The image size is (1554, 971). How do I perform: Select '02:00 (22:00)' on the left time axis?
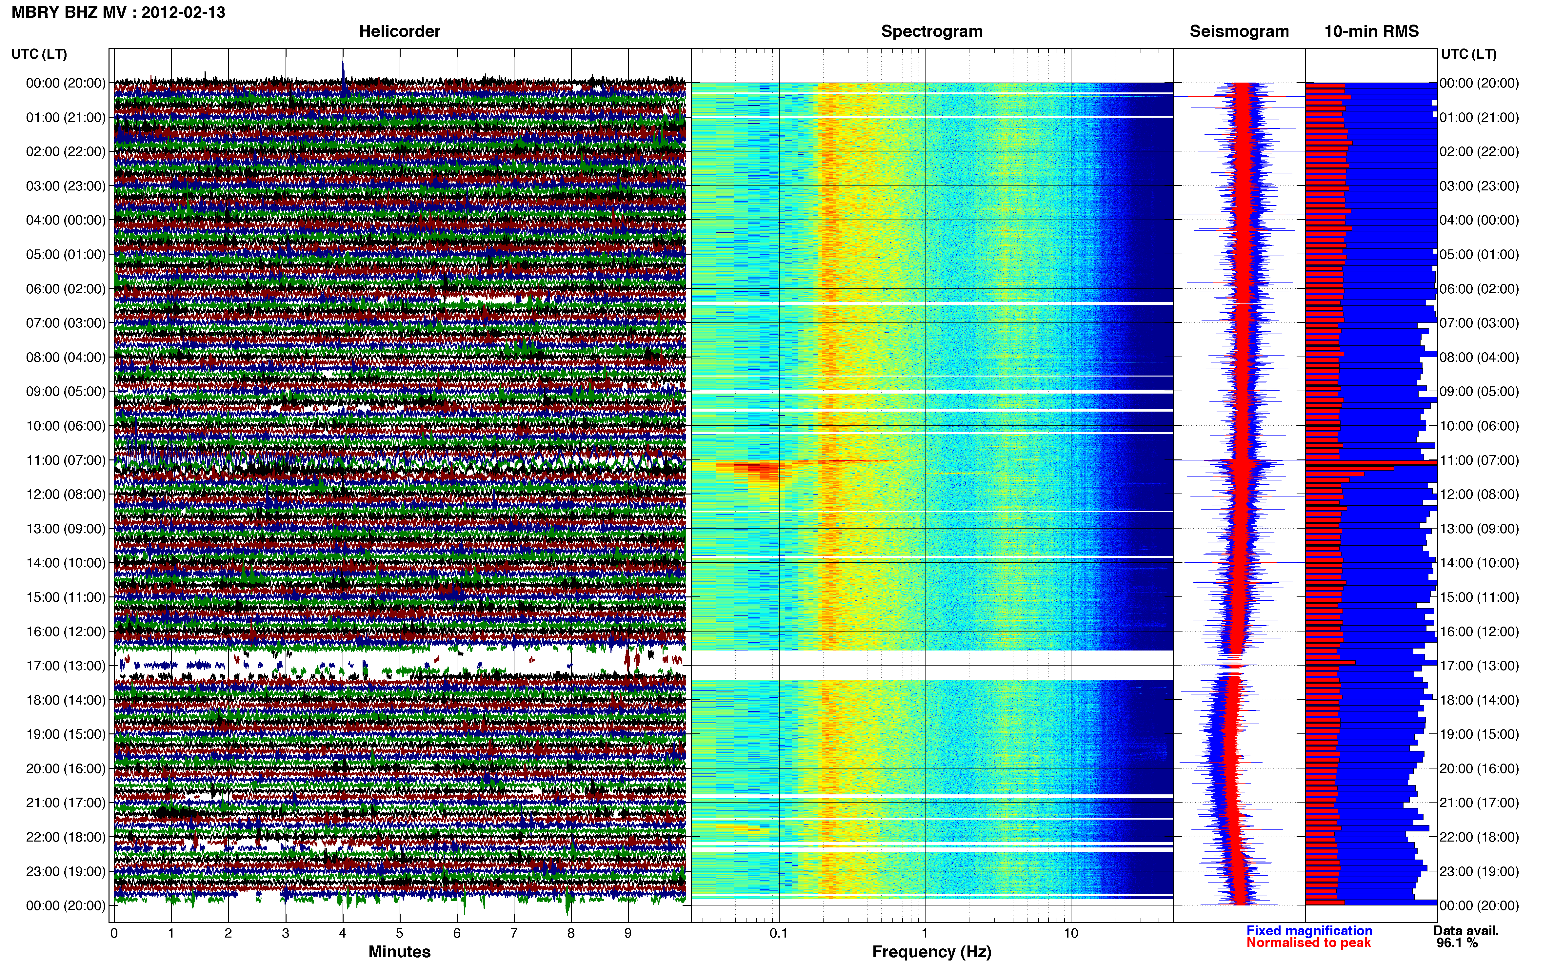[x=66, y=151]
